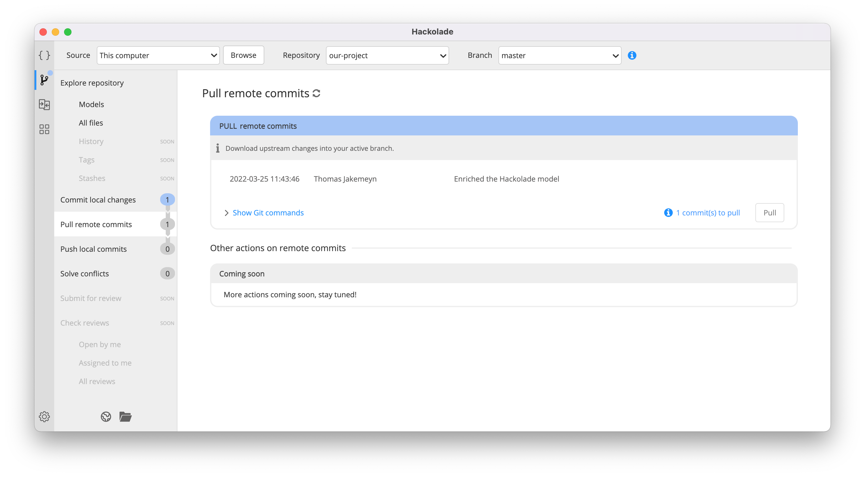Click Check reviews sidebar item

(x=85, y=323)
